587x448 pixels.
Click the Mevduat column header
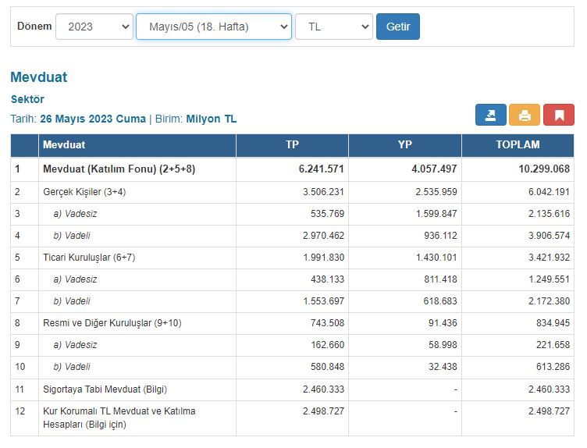[137, 145]
